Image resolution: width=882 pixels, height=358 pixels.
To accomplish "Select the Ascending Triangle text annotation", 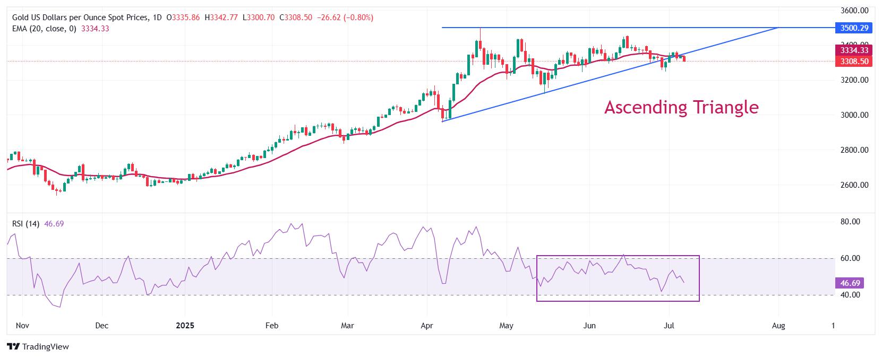I will click(x=681, y=107).
